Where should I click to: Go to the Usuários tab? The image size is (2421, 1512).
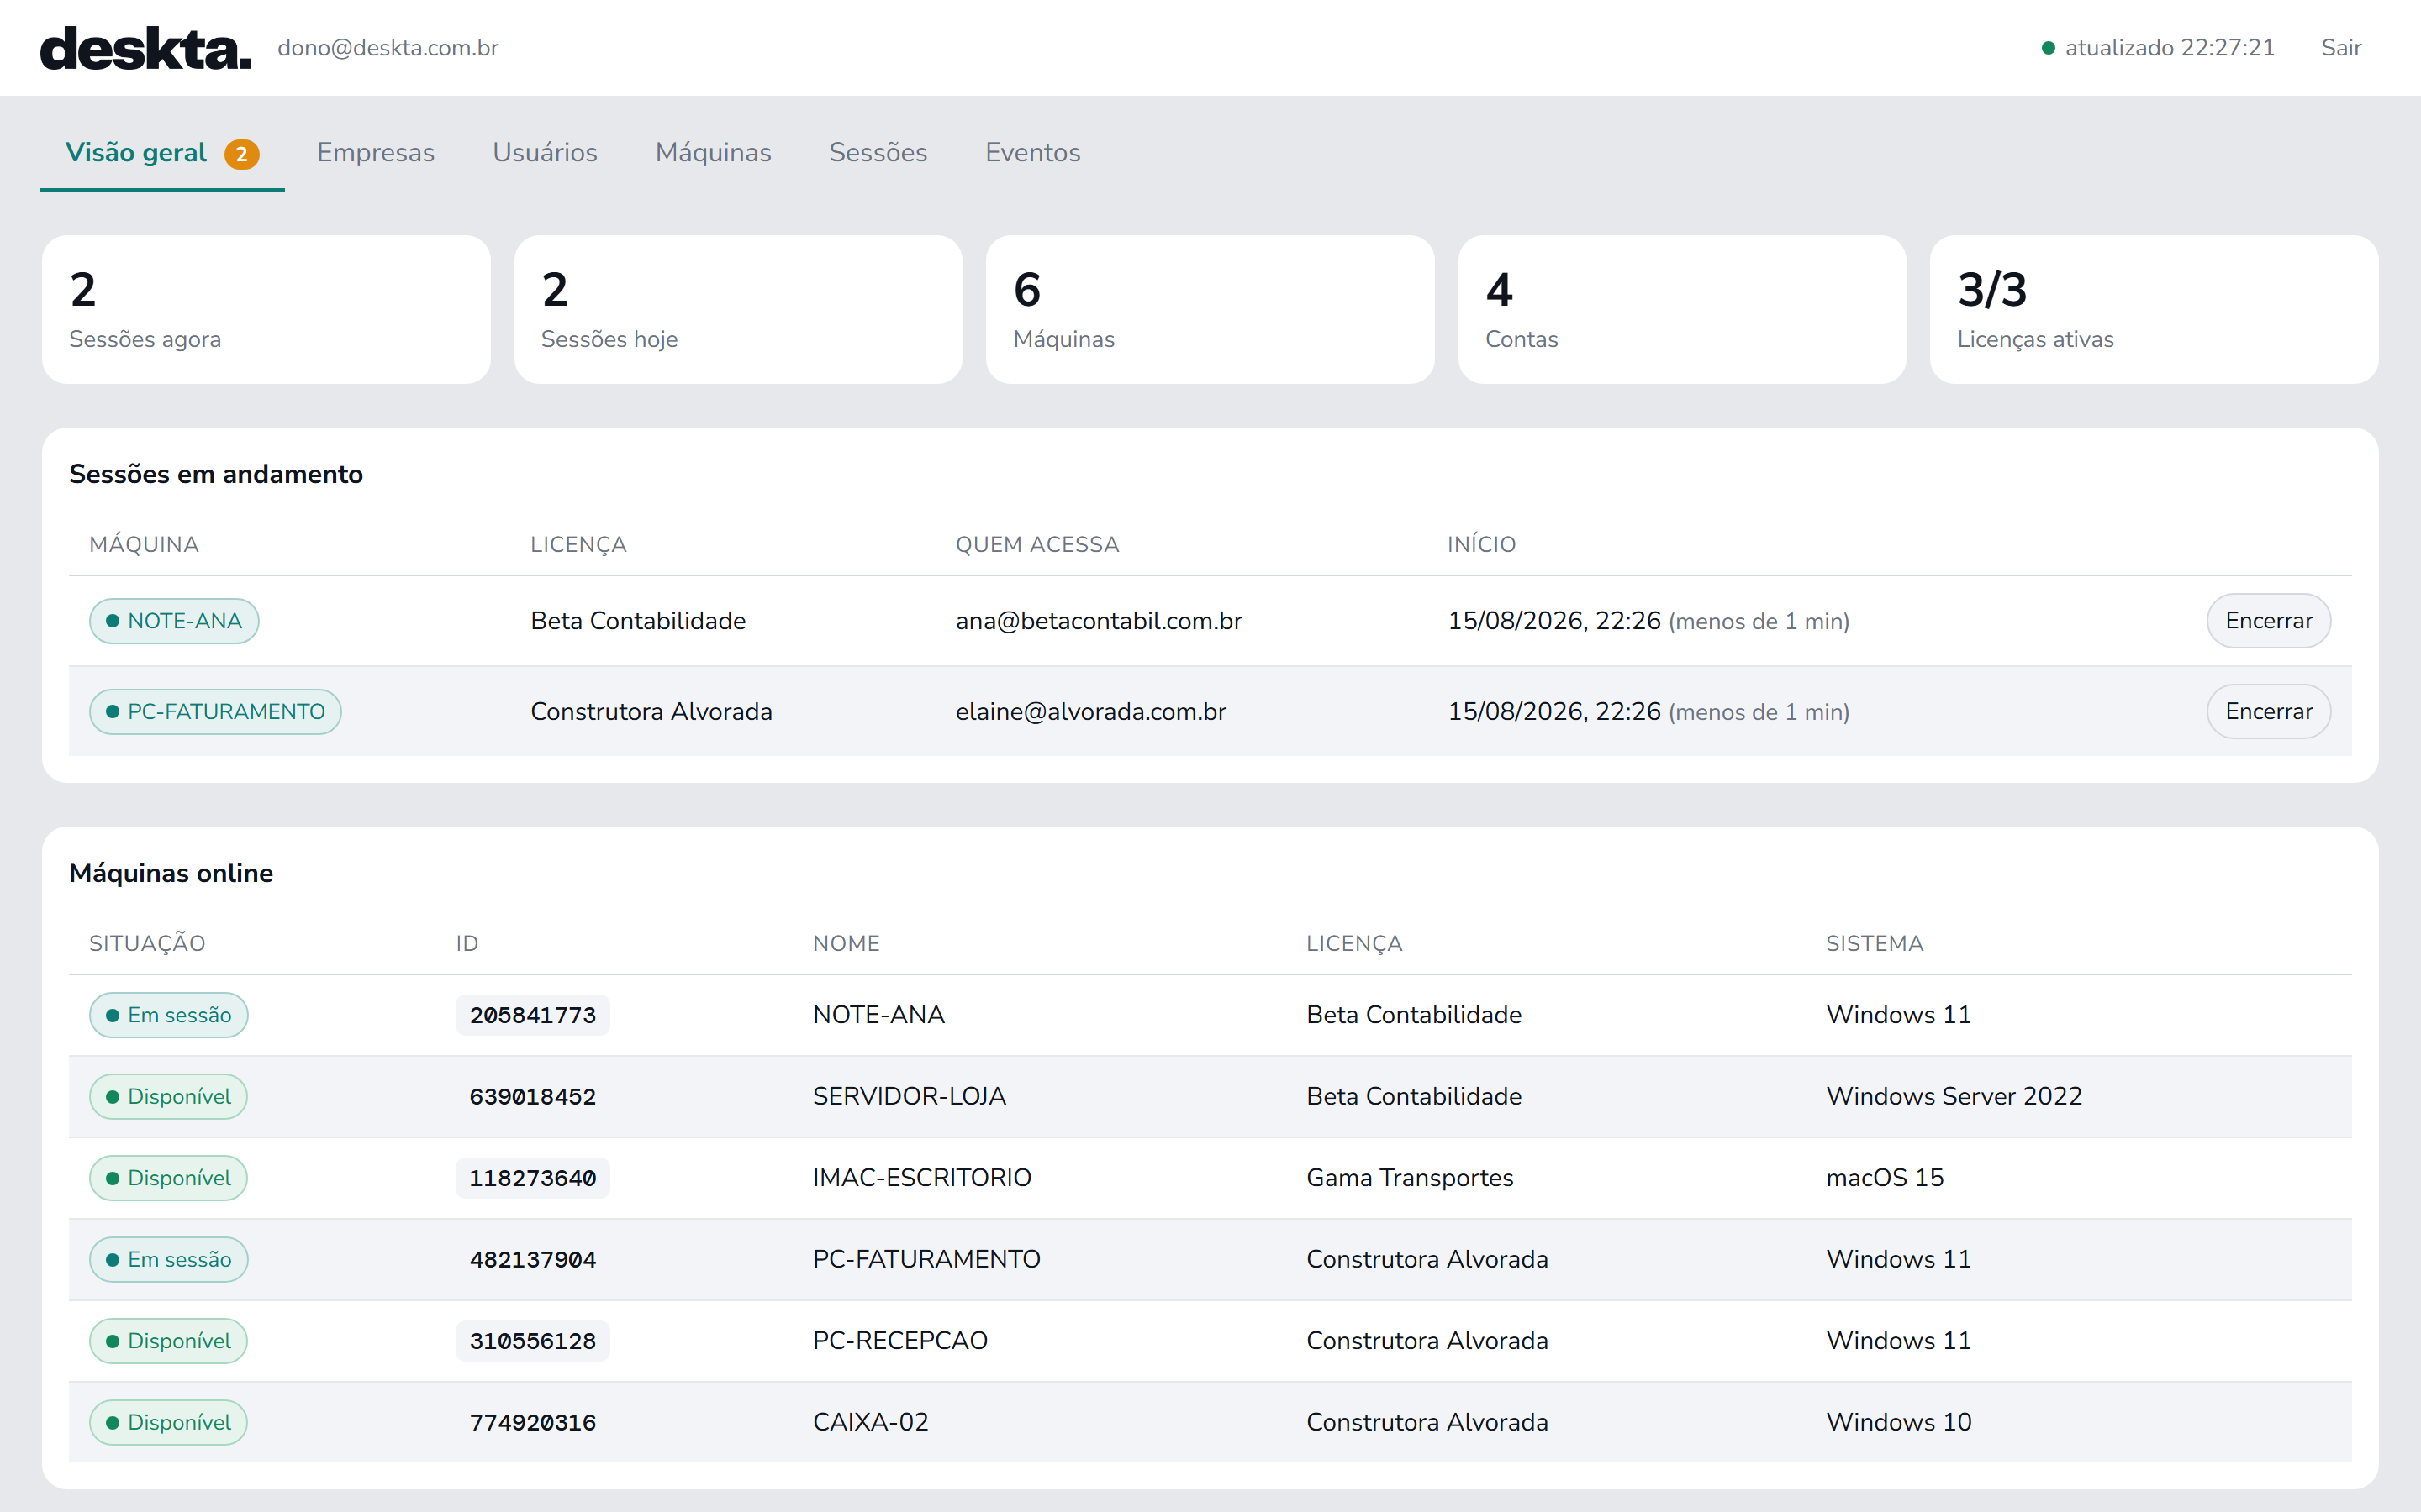pyautogui.click(x=544, y=152)
